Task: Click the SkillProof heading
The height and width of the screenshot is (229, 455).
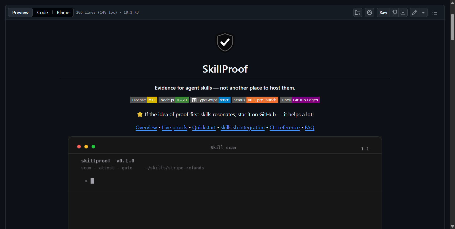Action: pos(225,69)
